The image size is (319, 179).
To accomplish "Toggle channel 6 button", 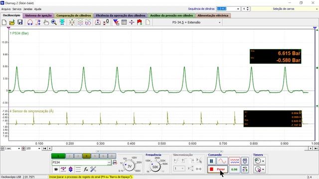I will pyautogui.click(x=103, y=156).
